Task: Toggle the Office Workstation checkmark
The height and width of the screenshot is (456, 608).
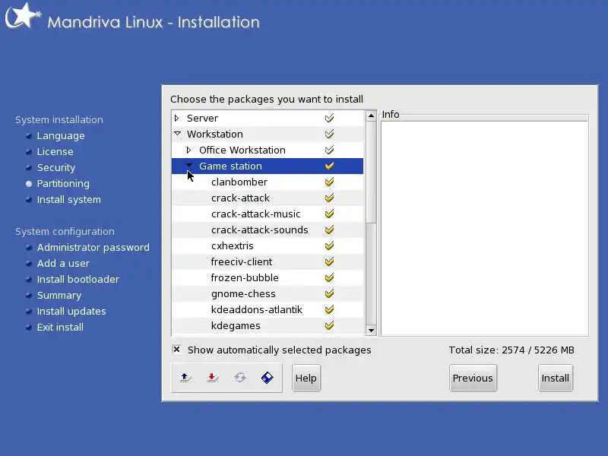Action: click(x=329, y=150)
